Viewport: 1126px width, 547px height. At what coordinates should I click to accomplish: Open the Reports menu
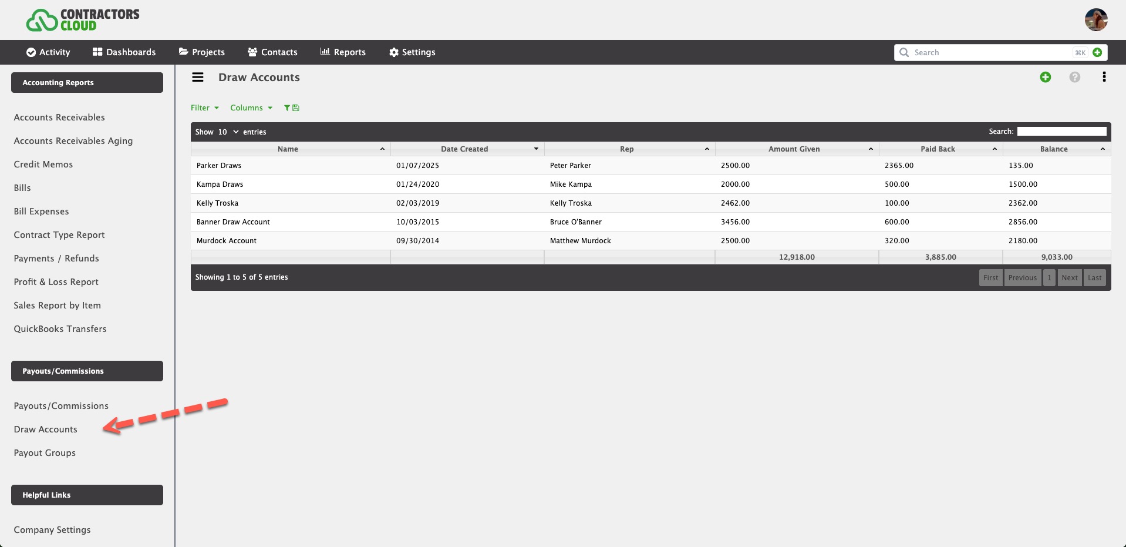click(343, 52)
